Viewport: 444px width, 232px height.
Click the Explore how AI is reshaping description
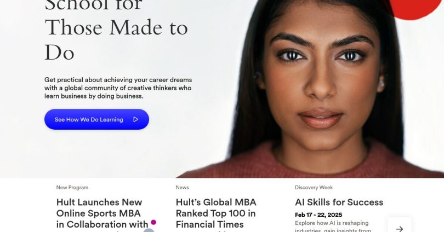coord(333,227)
